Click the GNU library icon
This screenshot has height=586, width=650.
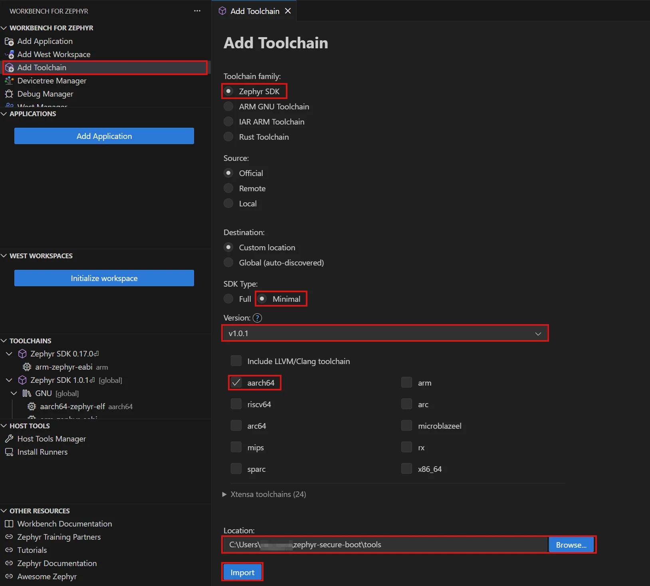pos(27,394)
